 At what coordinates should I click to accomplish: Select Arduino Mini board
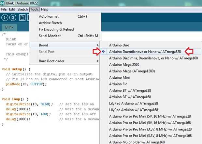151,77
